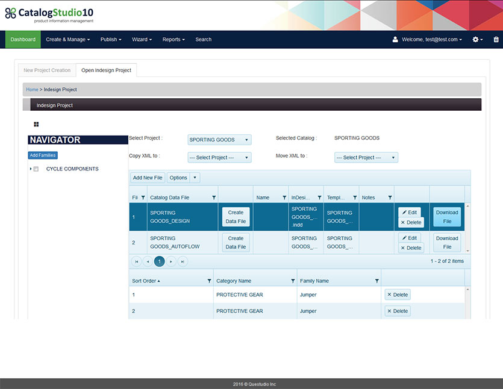The height and width of the screenshot is (389, 503).
Task: Expand the CYCLE COMPONENTS tree node
Action: [x=31, y=169]
